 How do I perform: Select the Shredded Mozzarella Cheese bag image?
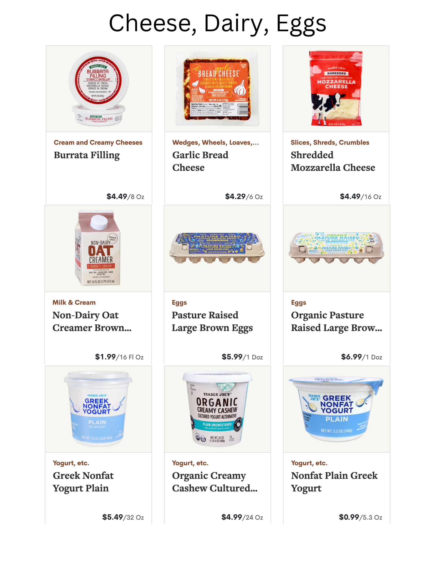[336, 89]
